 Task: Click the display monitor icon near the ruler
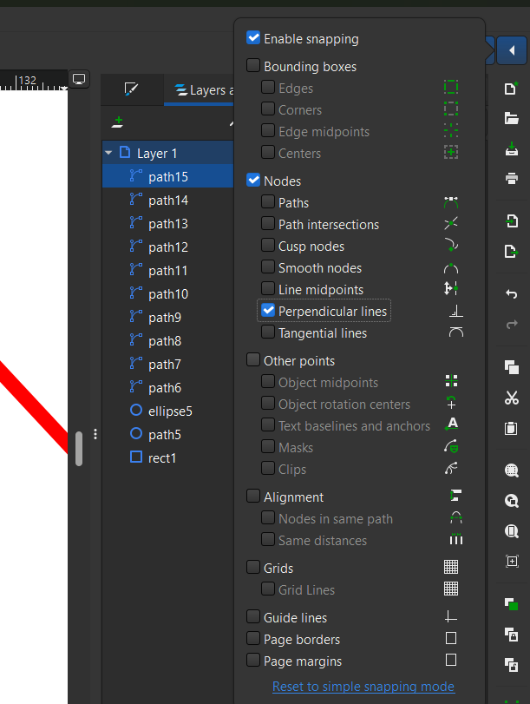[x=79, y=79]
